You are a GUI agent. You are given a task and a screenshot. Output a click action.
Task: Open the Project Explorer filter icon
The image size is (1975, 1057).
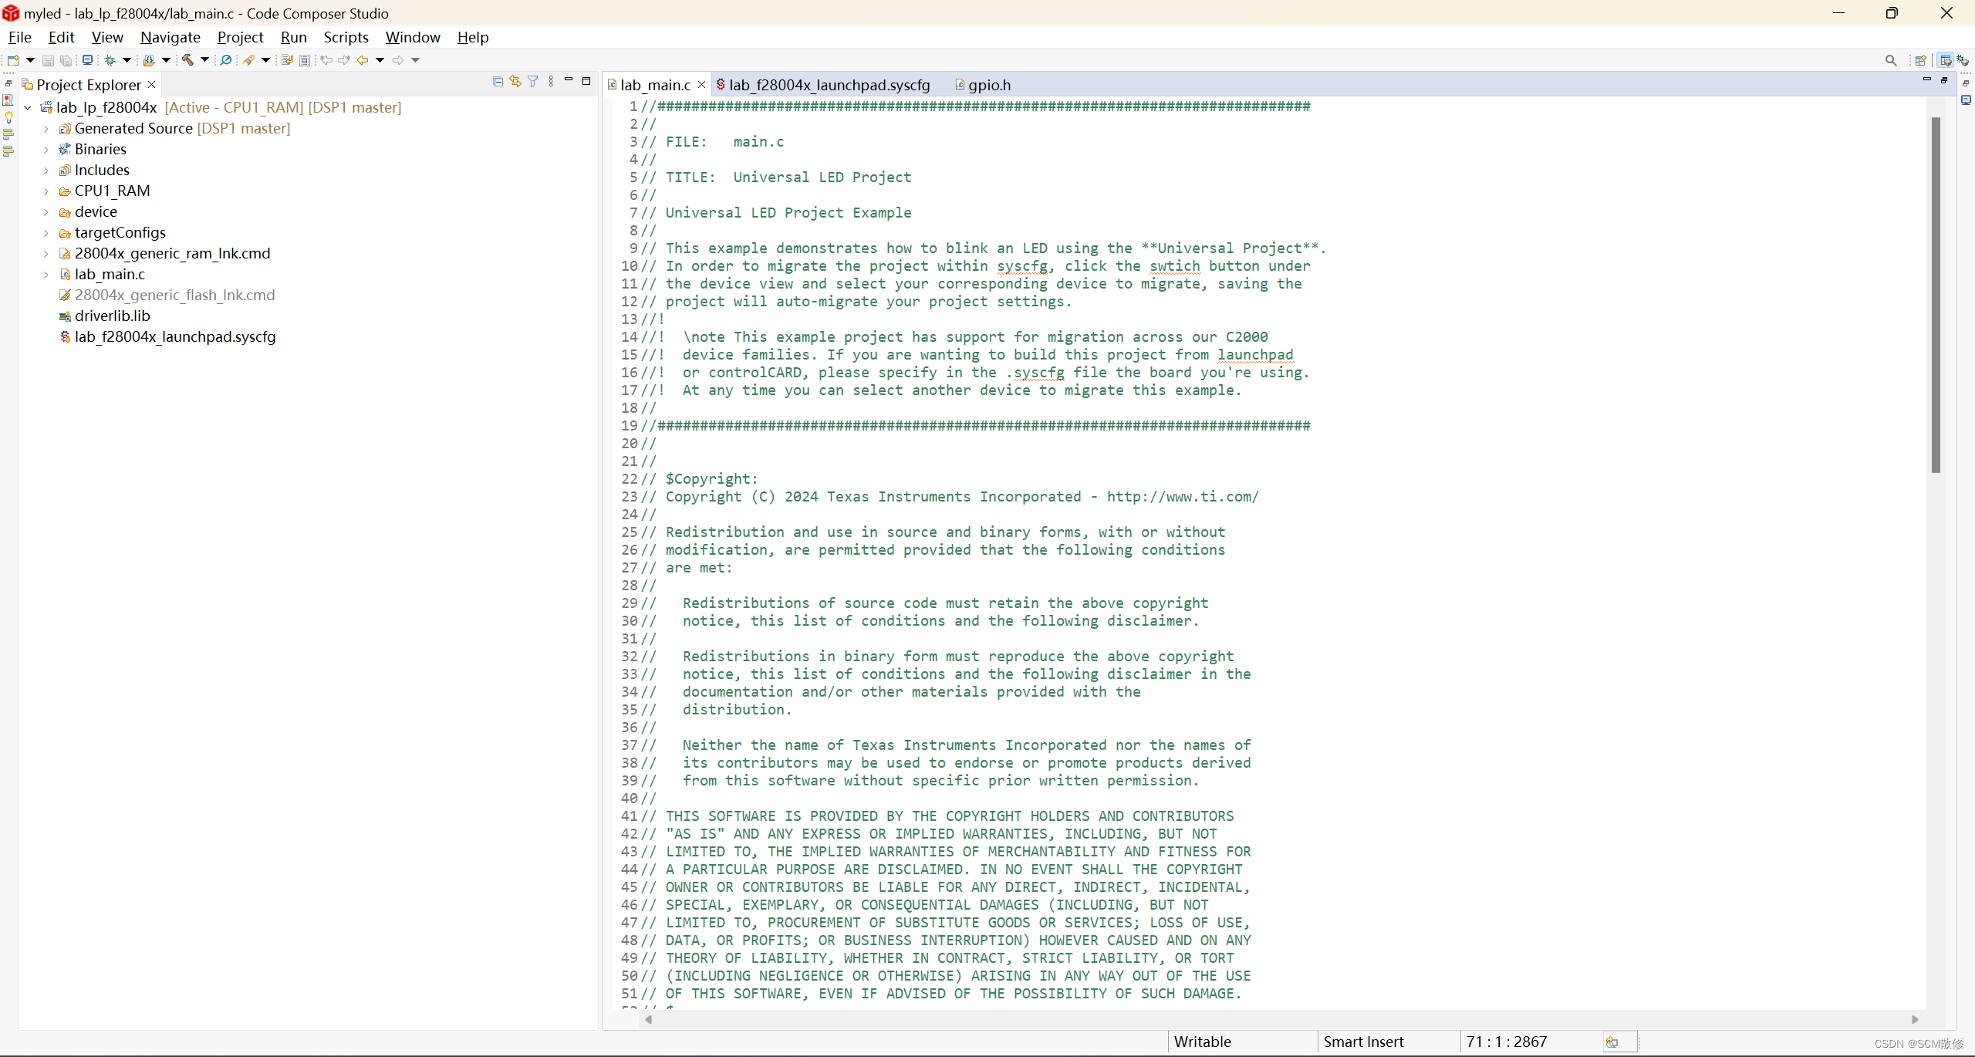(533, 81)
